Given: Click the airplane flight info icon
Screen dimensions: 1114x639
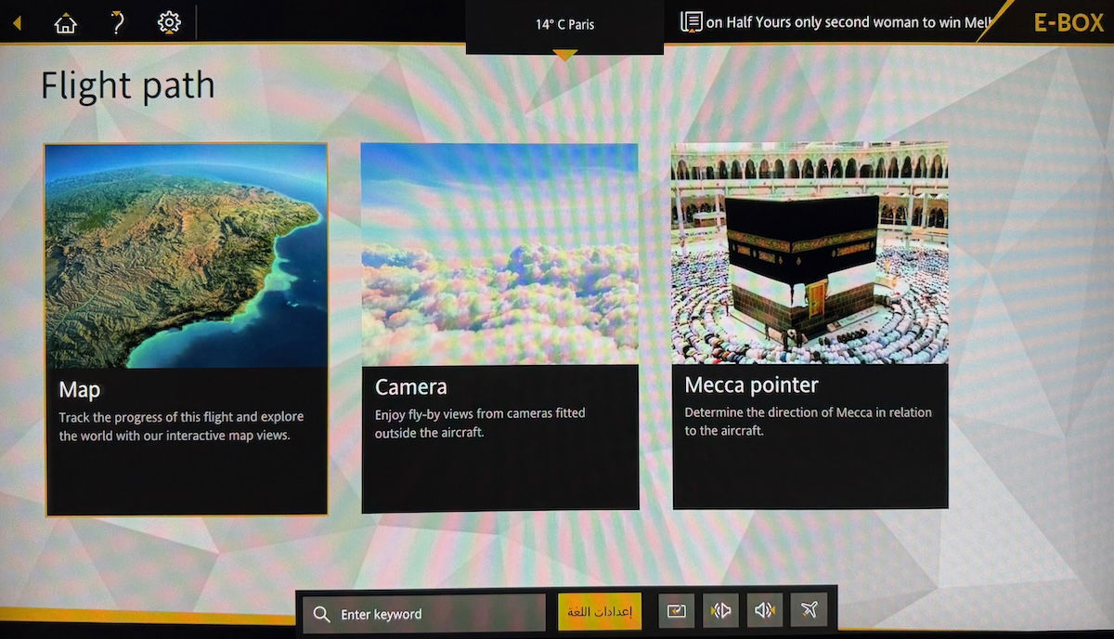Looking at the screenshot, I should point(809,610).
